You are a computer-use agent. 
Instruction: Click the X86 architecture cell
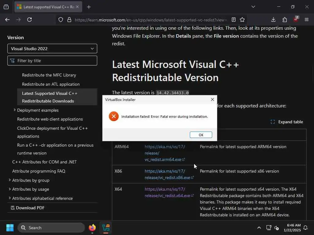tap(118, 171)
